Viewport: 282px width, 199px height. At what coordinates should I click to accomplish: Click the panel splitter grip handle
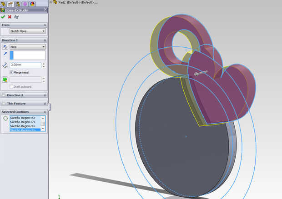click(x=50, y=107)
